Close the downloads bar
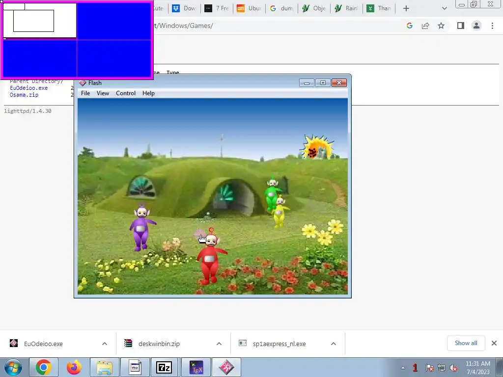Viewport: 503px width, 377px height. 494,343
